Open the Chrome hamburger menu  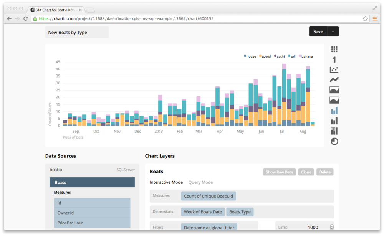tap(375, 18)
